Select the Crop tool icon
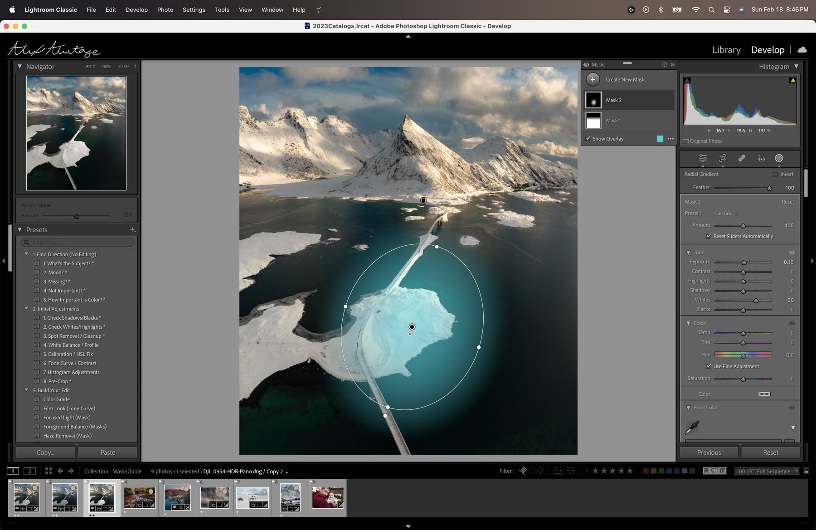 (723, 158)
